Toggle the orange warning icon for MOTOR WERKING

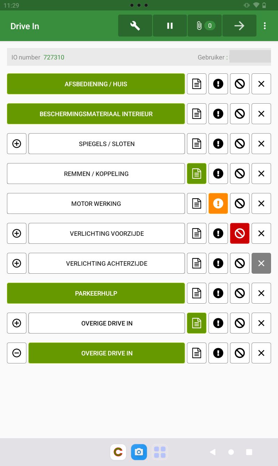[x=218, y=203]
